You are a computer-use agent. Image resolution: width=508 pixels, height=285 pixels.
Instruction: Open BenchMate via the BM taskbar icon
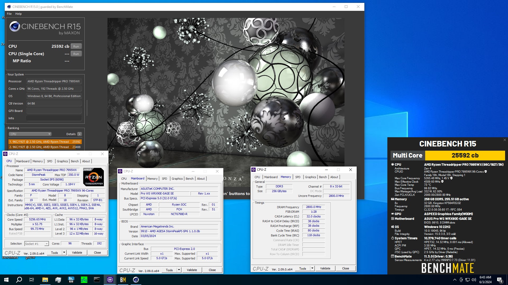click(123, 280)
